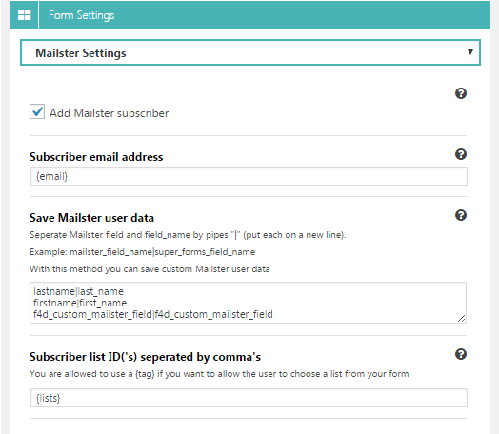This screenshot has height=434, width=499.
Task: Show help for Save Mailster user data
Action: 461,215
